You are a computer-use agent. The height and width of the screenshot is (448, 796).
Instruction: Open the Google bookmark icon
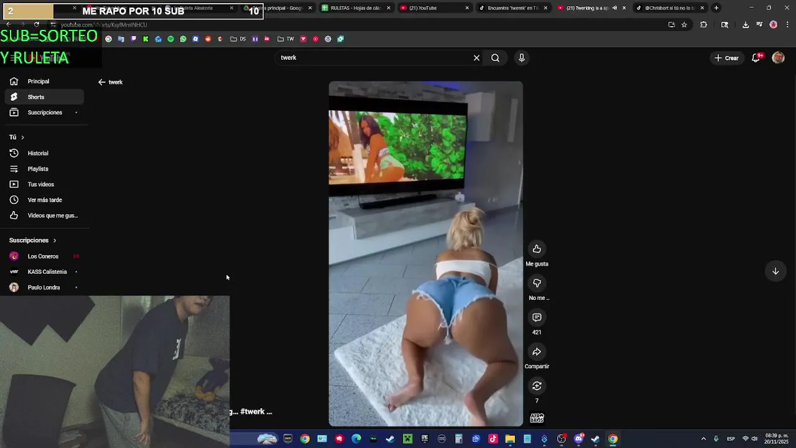[x=108, y=39]
